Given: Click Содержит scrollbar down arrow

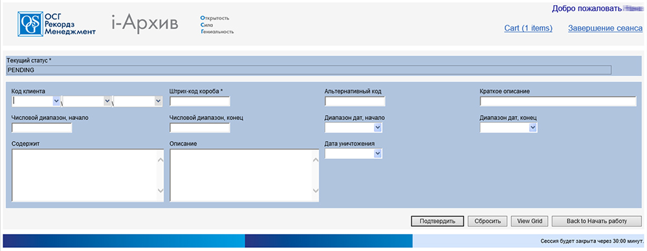Looking at the screenshot, I should click(x=160, y=191).
